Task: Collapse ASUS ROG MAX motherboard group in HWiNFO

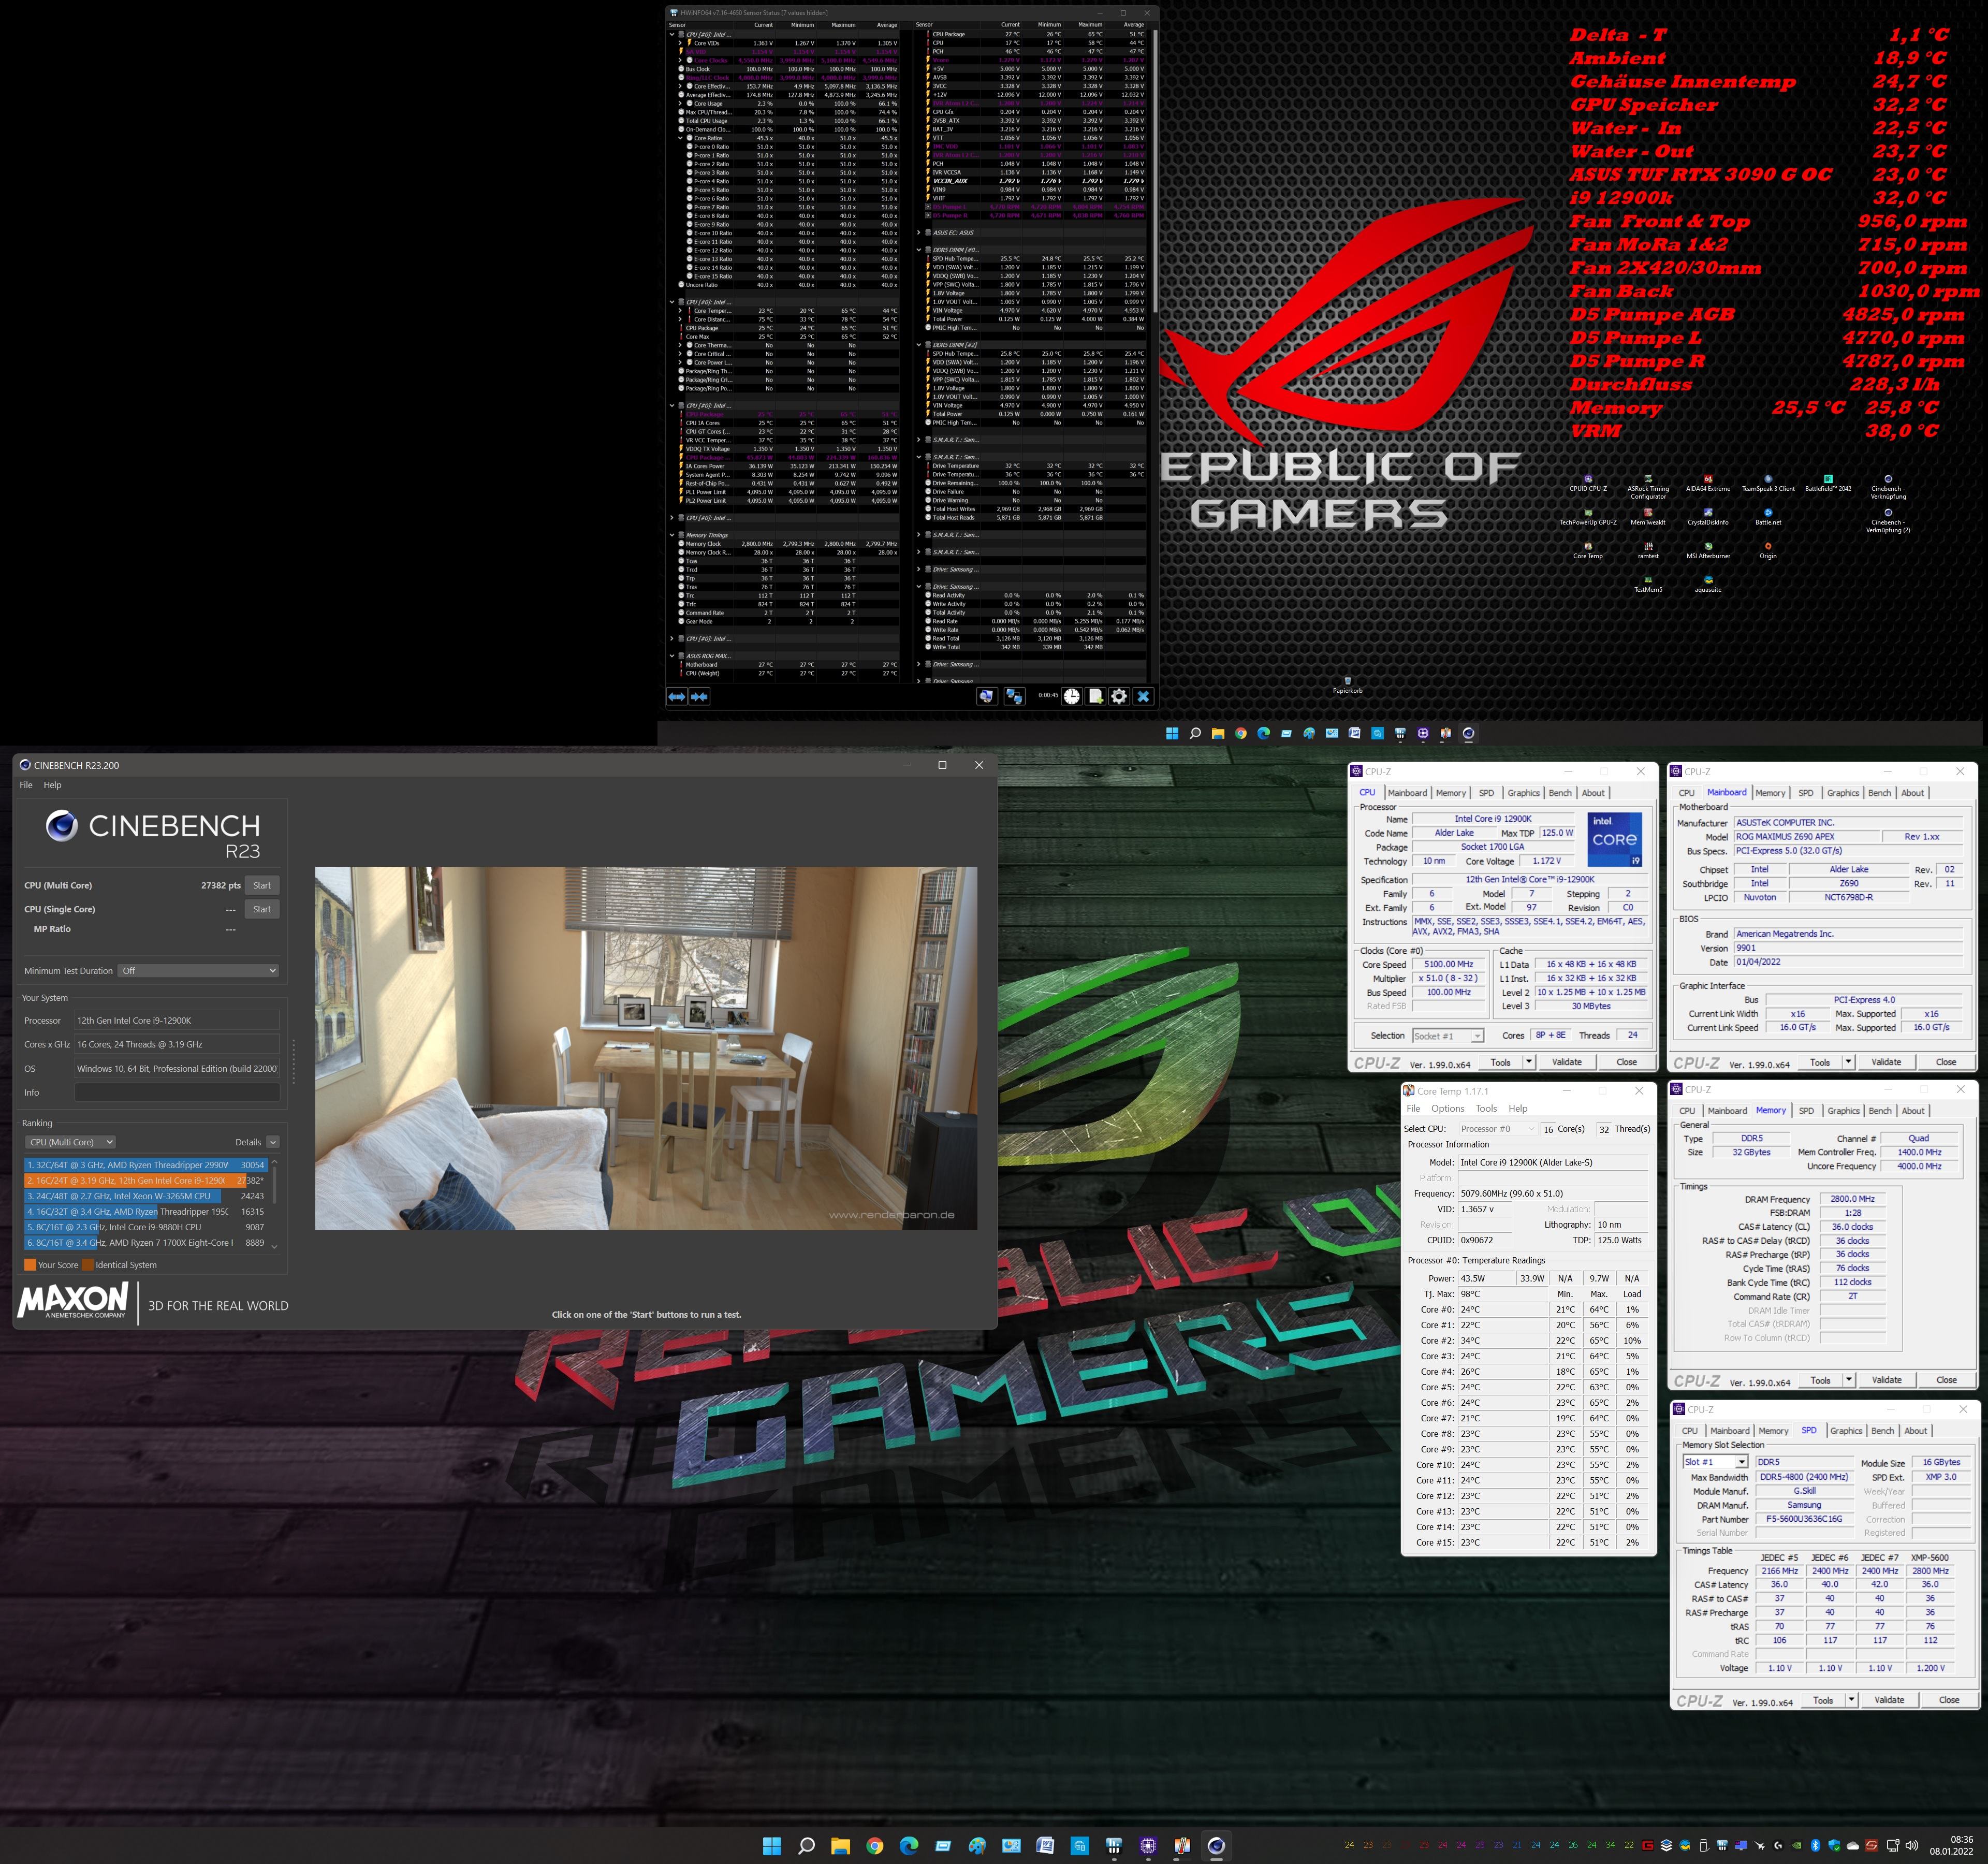Action: (672, 656)
